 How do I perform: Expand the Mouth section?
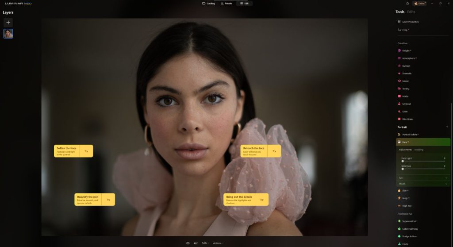[423, 184]
